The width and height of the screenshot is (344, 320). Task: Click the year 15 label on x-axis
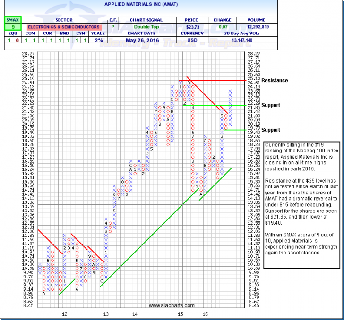(180, 313)
